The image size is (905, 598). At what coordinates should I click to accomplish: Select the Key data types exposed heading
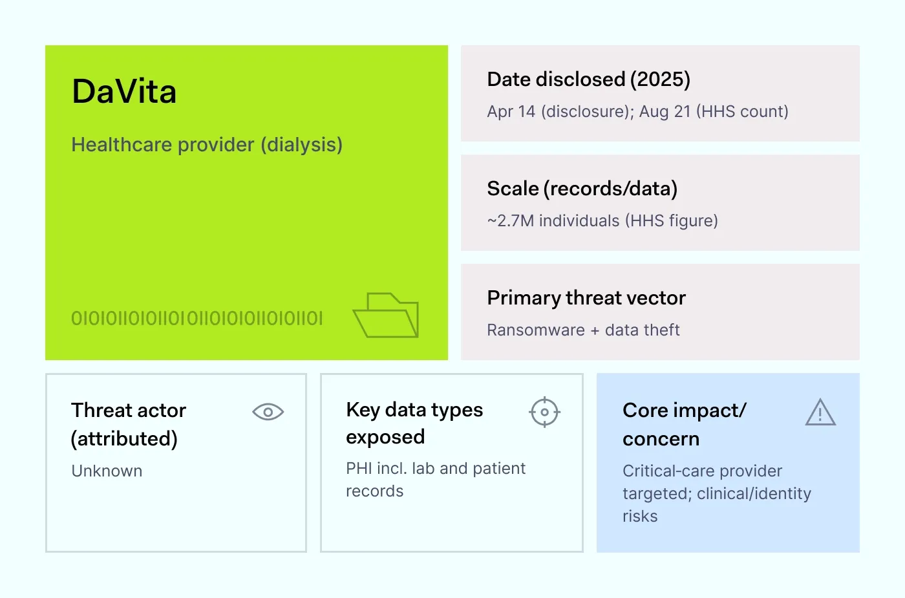click(x=414, y=423)
